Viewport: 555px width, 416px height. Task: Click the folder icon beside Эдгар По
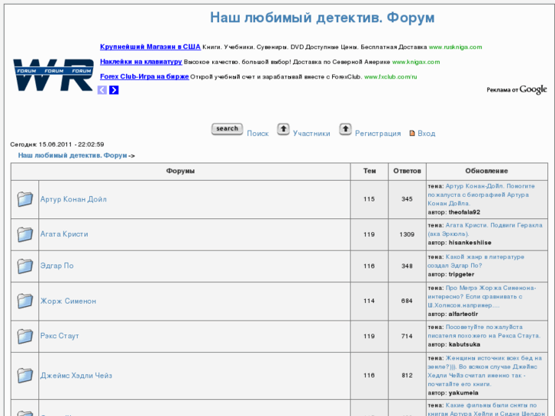(25, 266)
